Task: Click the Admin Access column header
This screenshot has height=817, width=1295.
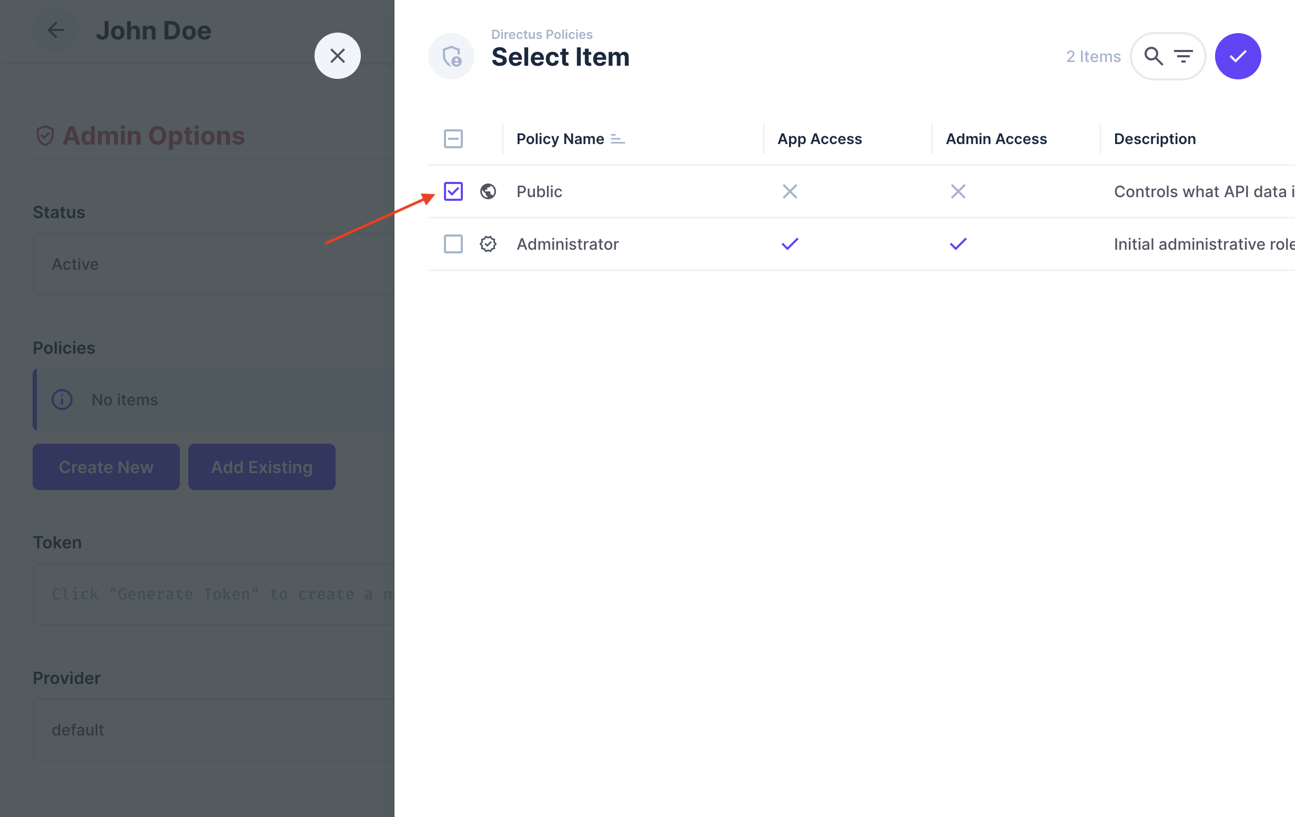Action: [x=996, y=139]
